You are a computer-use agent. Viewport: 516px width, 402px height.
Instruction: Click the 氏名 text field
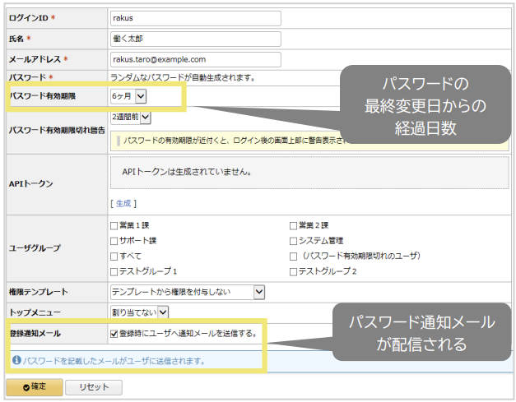pyautogui.click(x=195, y=39)
